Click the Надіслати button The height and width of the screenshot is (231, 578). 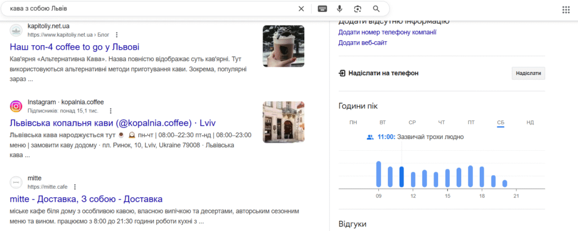click(528, 73)
